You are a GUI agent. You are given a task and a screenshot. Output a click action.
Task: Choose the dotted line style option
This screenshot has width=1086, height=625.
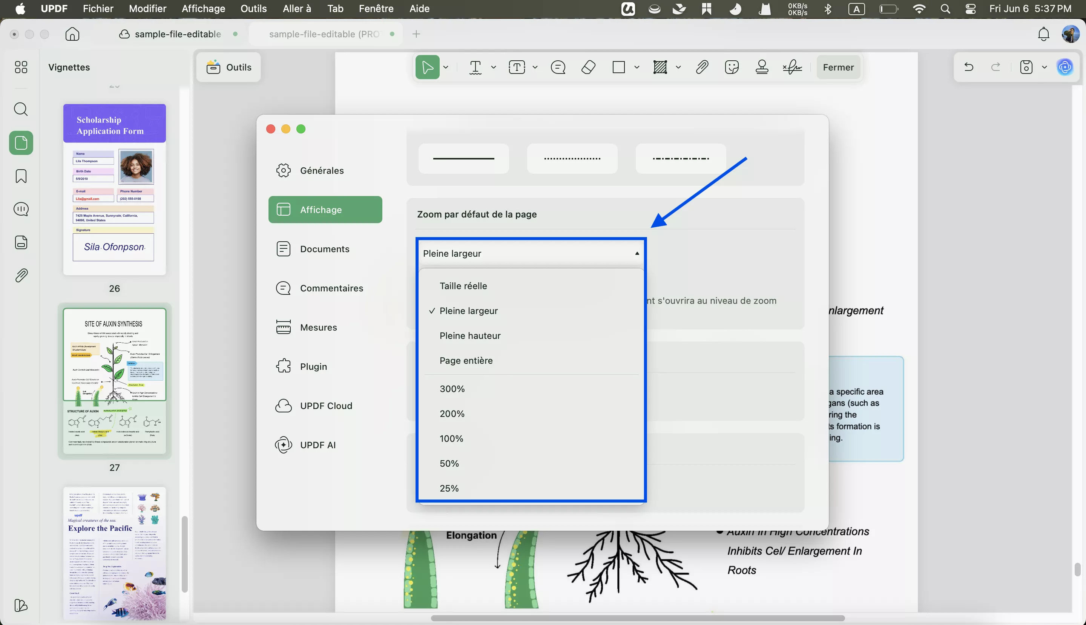(572, 159)
